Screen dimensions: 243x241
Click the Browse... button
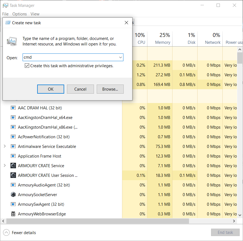coord(110,89)
